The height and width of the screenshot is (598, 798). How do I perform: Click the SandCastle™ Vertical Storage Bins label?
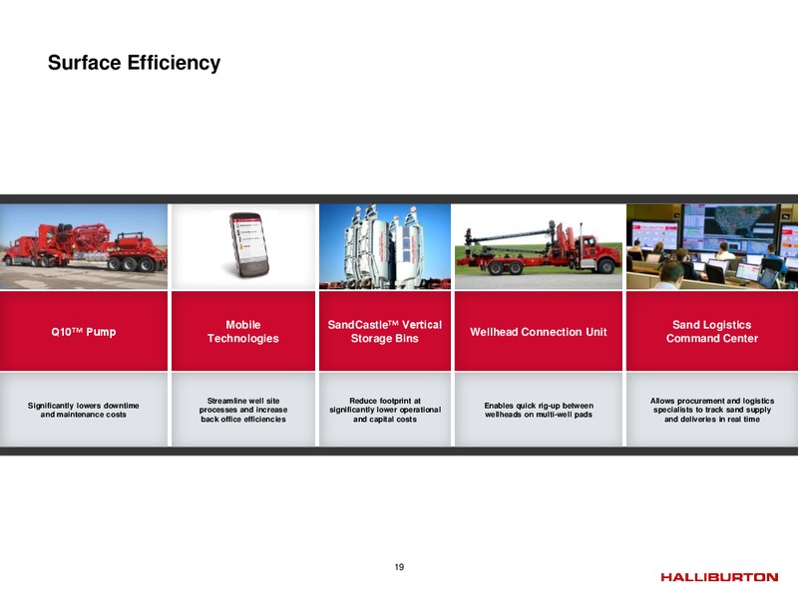pyautogui.click(x=385, y=332)
